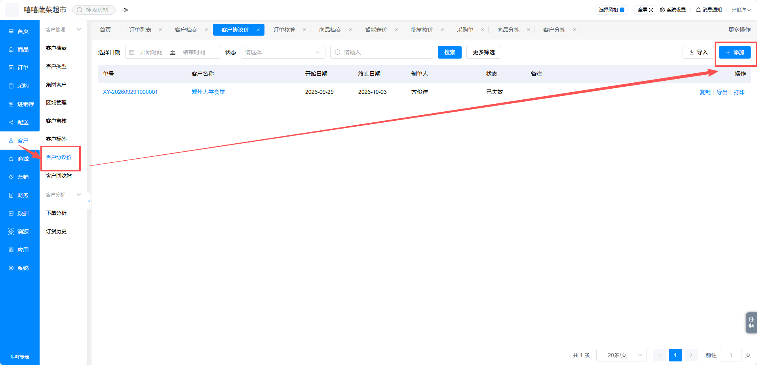The width and height of the screenshot is (757, 365).
Task: Collapse the 客户管理 menu group
Action: click(x=79, y=30)
